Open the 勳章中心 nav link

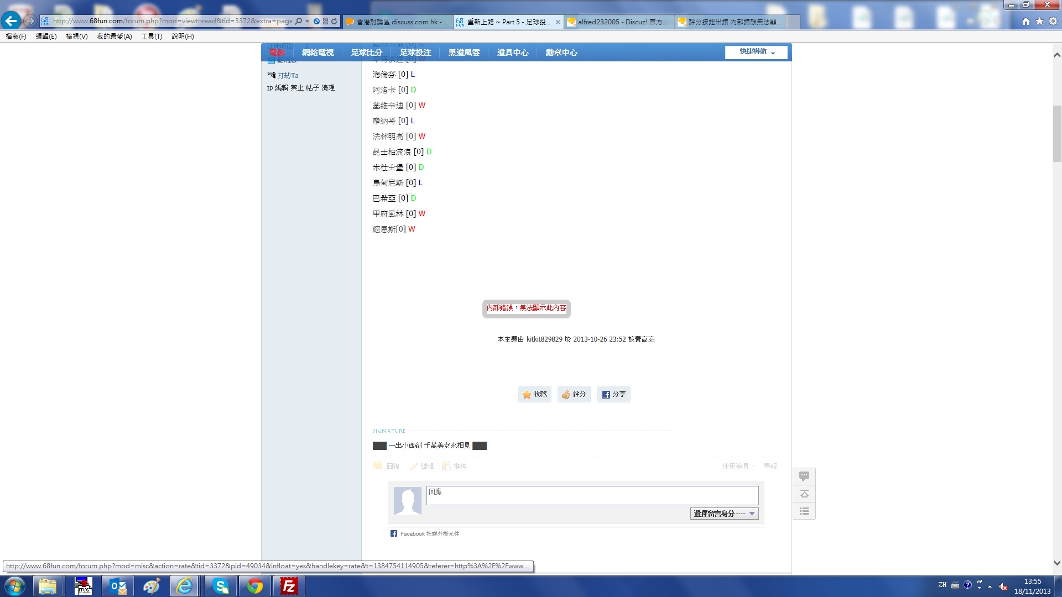(561, 53)
